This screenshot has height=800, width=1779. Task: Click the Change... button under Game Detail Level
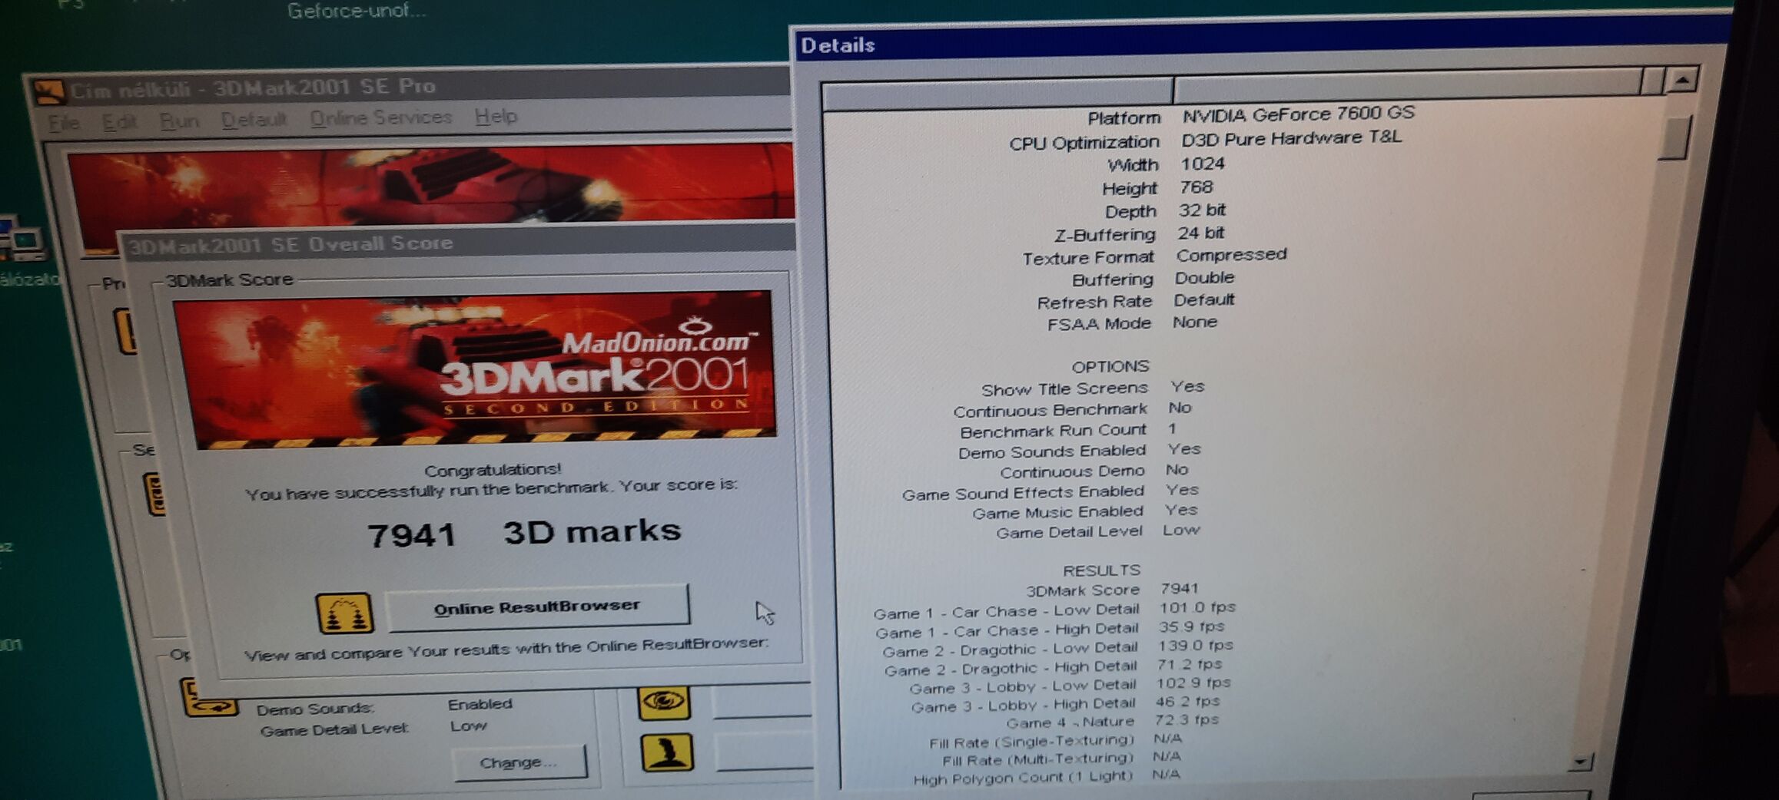pyautogui.click(x=519, y=762)
